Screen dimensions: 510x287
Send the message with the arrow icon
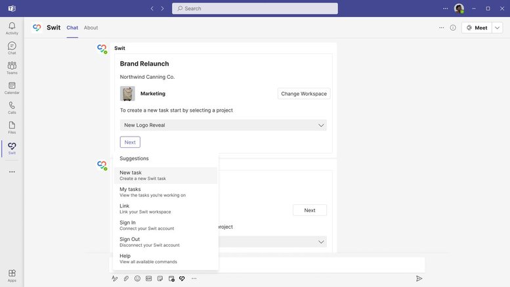[x=419, y=278]
